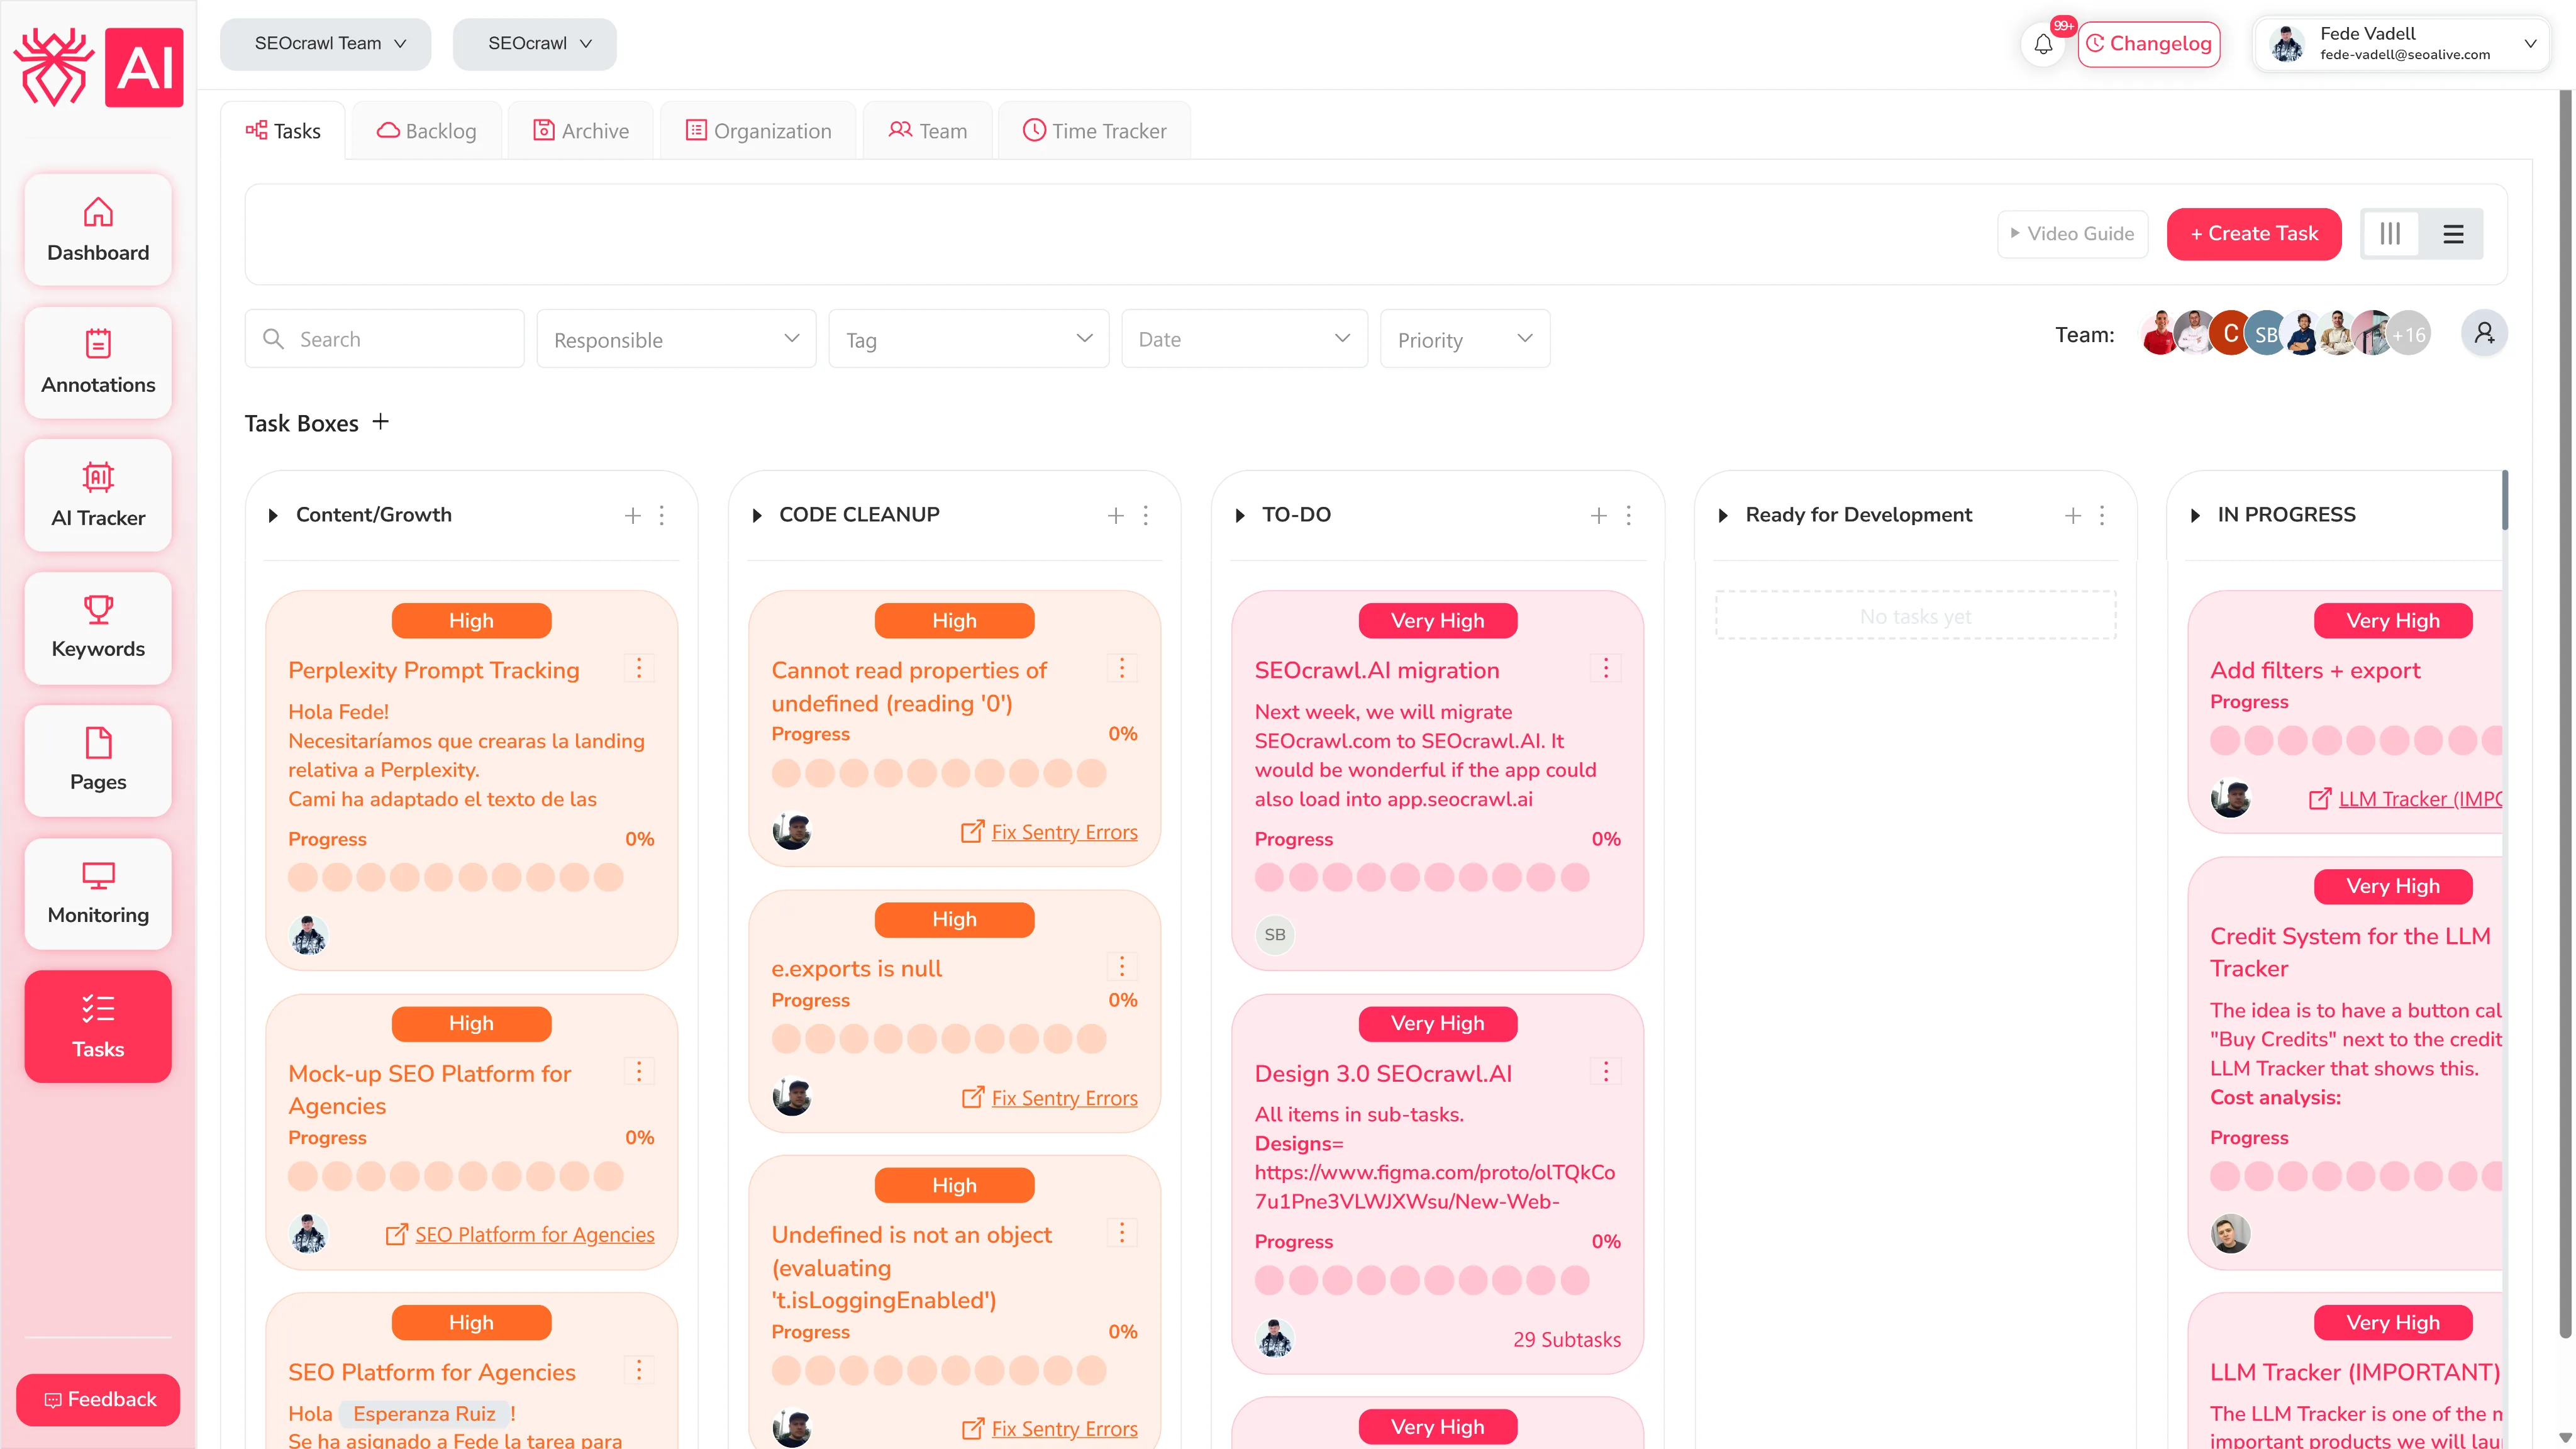Viewport: 2576px width, 1449px height.
Task: Switch to the Archive tab
Action: 581,131
